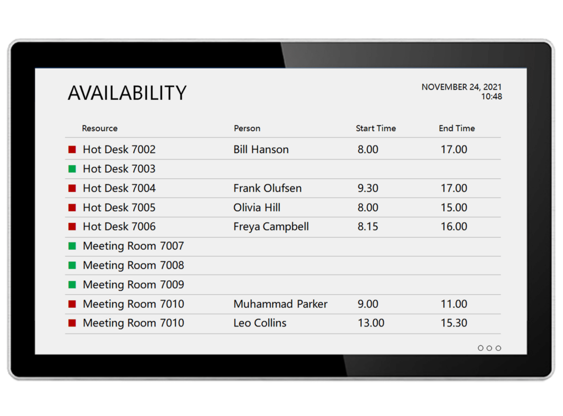This screenshot has height=416, width=563.
Task: Select the middle page indicator dot
Action: pyautogui.click(x=489, y=348)
